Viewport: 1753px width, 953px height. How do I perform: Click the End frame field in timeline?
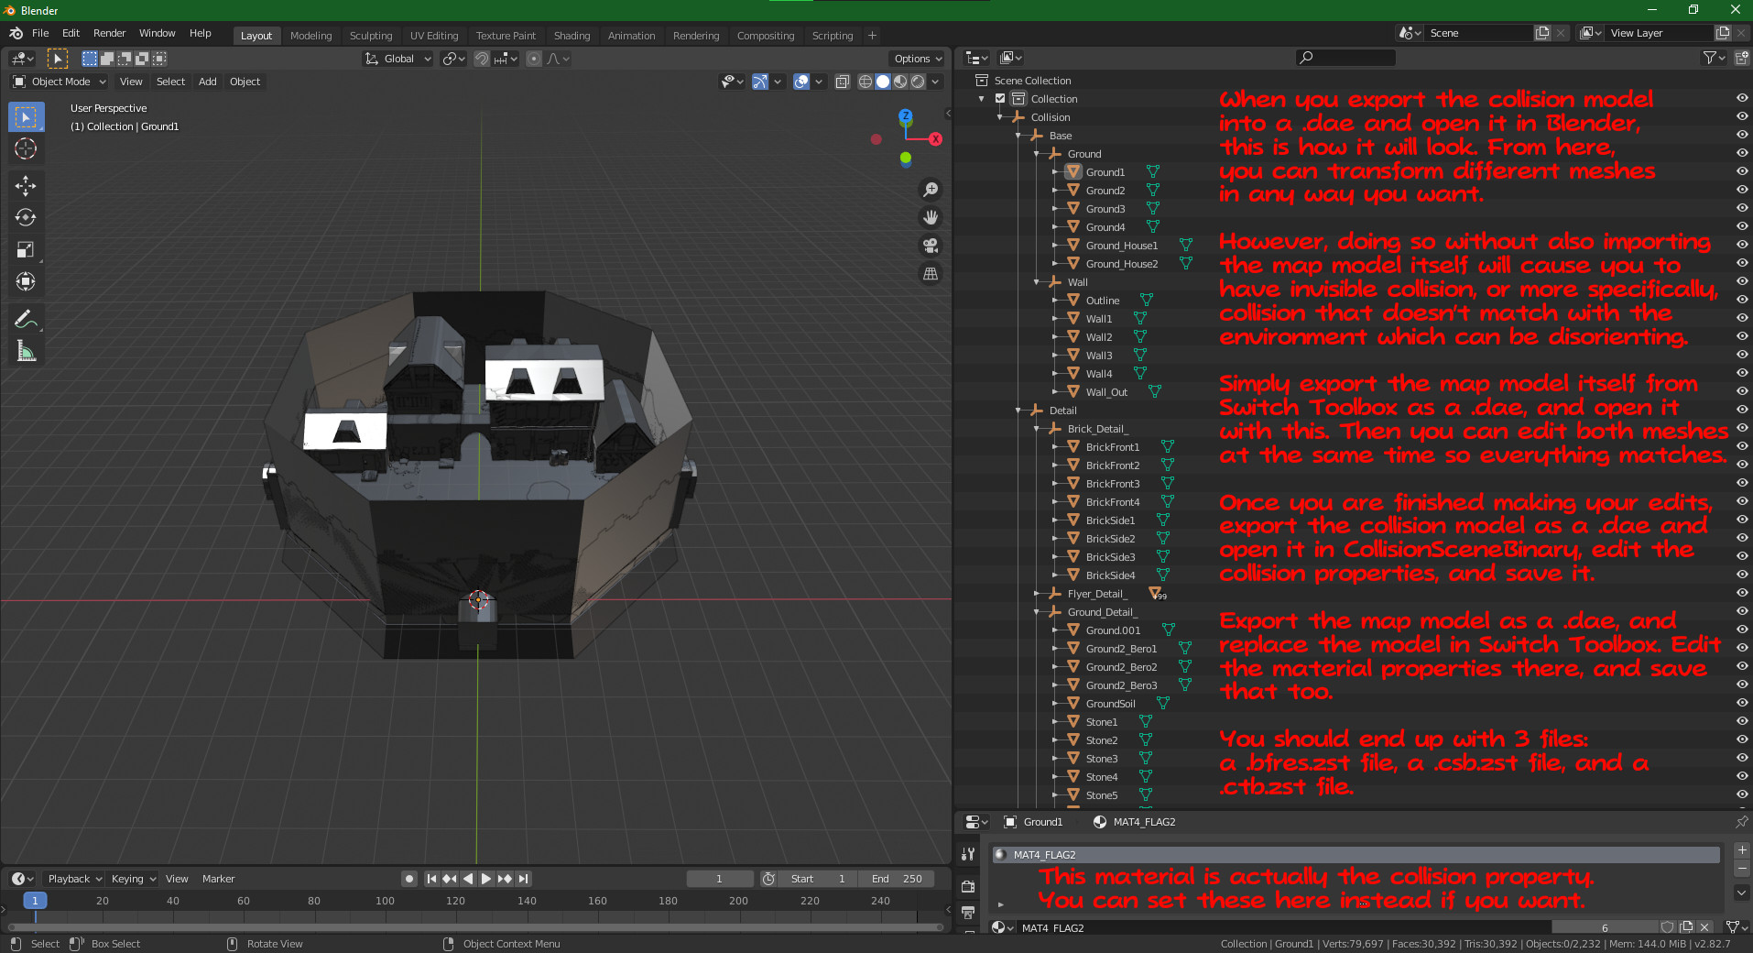click(897, 879)
